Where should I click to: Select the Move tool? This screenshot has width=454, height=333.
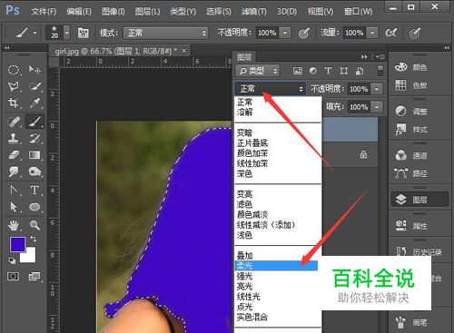[35, 70]
